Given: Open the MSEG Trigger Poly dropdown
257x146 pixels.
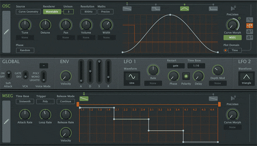Looking at the screenshot, I should click(45, 101).
